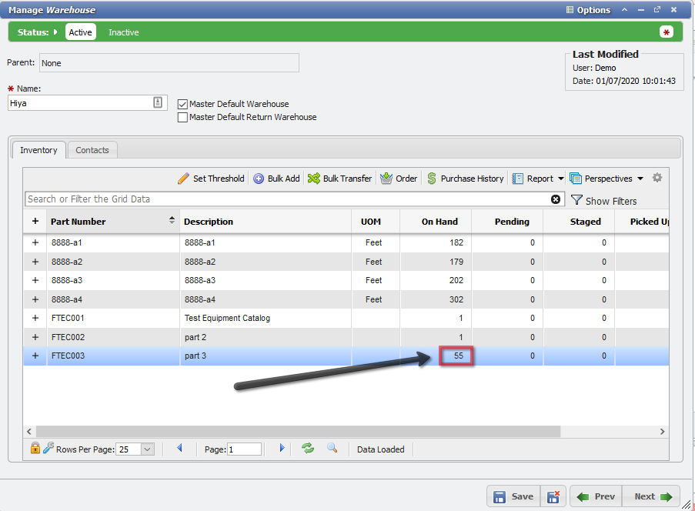This screenshot has height=511, width=695.
Task: Clear the search filter field
Action: coord(556,199)
